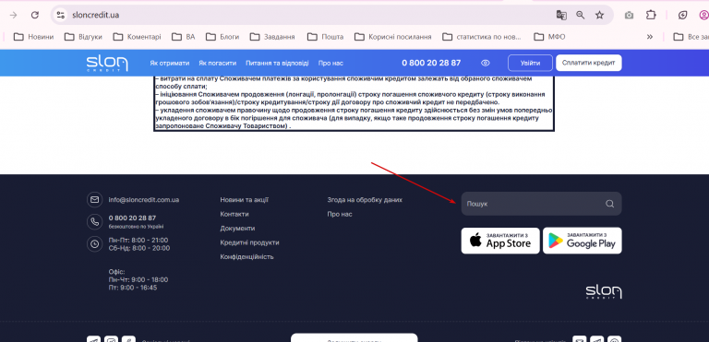Open Про нас footer link

click(x=340, y=214)
